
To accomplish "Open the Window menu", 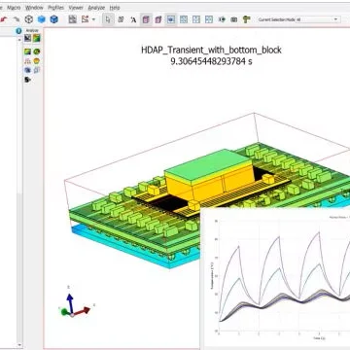I will [34, 8].
